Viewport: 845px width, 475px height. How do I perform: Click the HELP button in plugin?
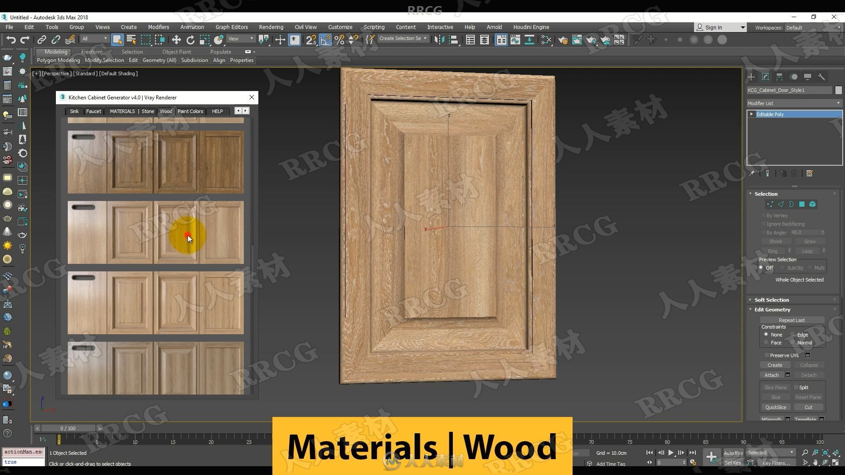tap(218, 111)
